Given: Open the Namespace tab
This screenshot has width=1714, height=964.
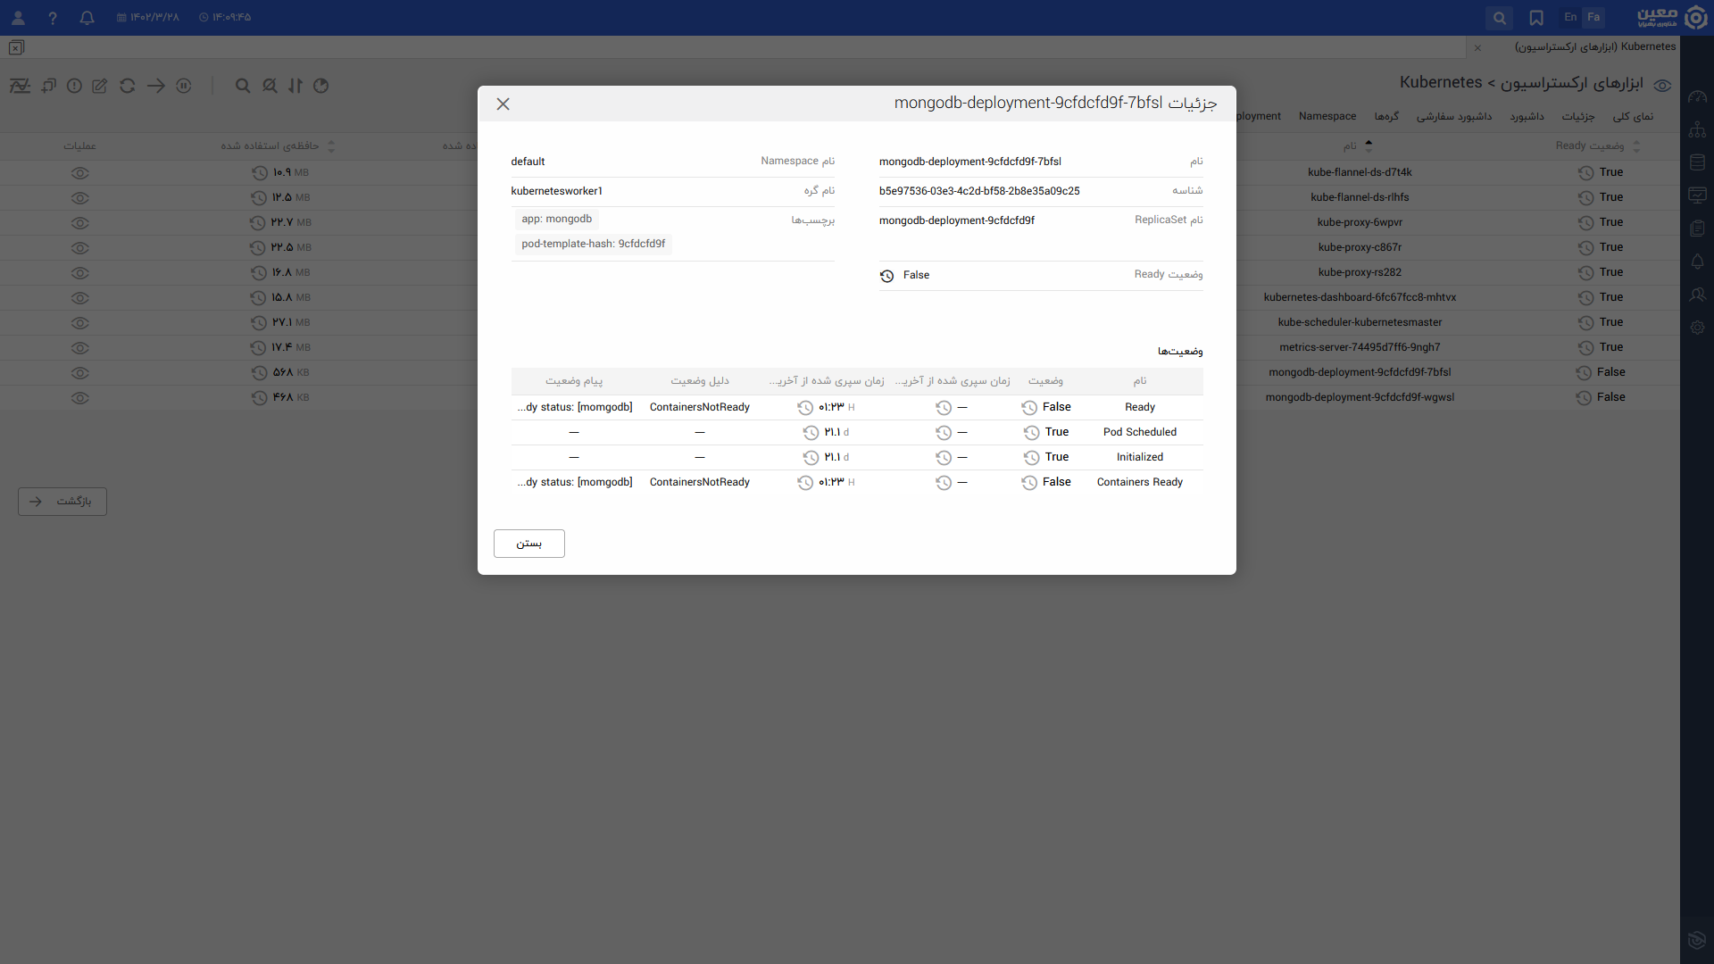Looking at the screenshot, I should [1327, 117].
